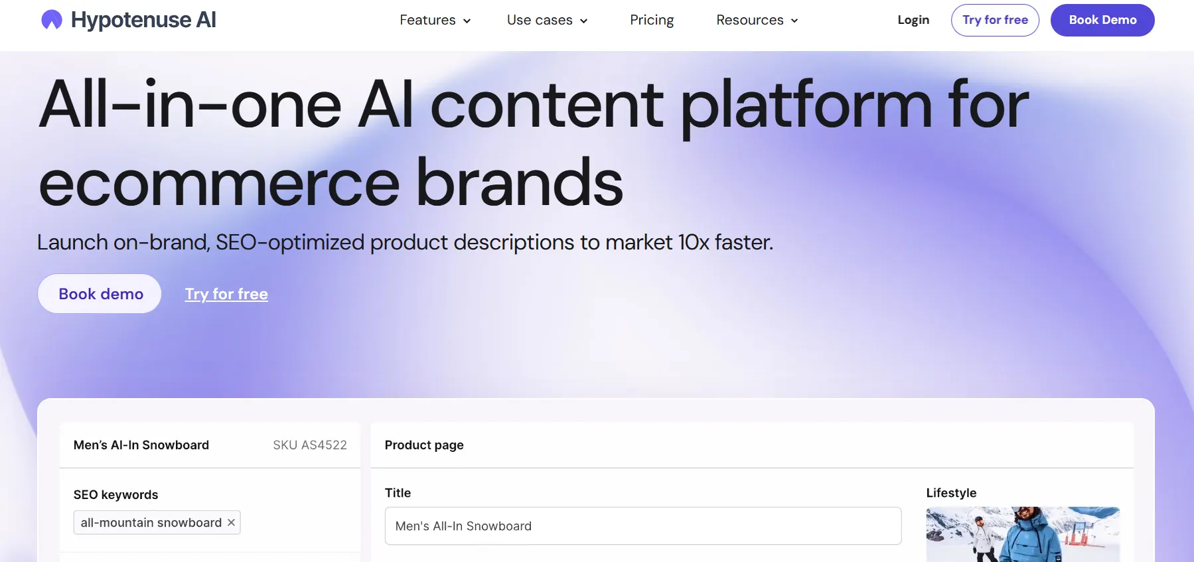Screen dimensions: 1194x562
Task: Click the Hypotenuse AI purple logo icon
Action: tap(52, 20)
